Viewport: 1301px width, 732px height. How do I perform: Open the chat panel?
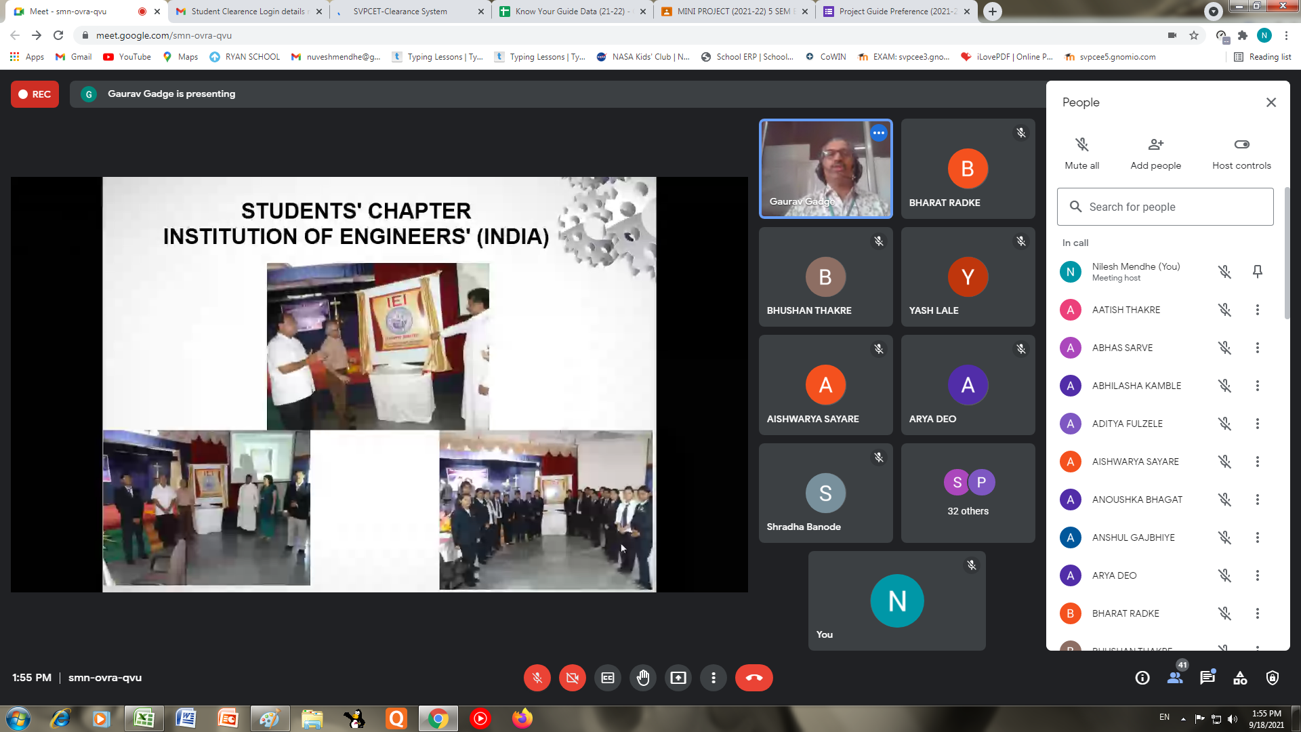[1207, 678]
